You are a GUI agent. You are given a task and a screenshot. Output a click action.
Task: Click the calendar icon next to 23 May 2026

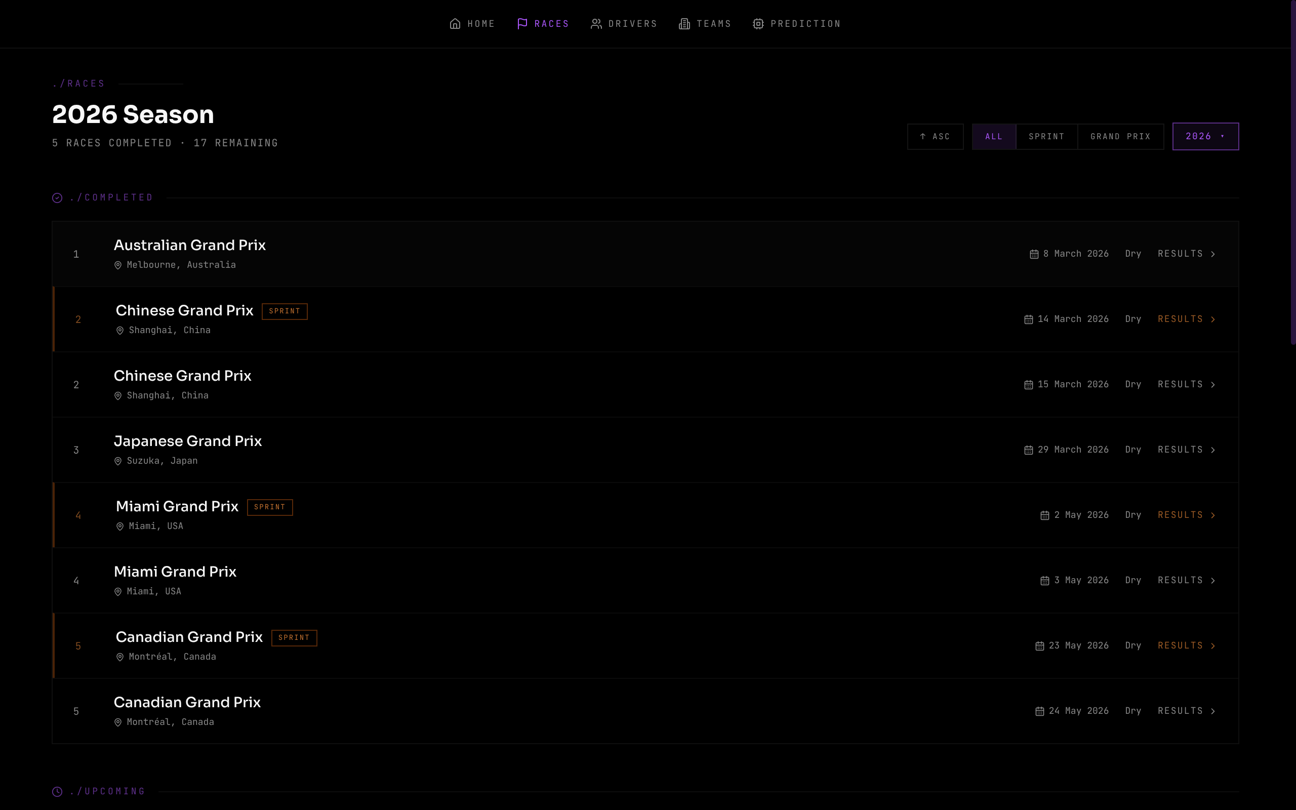(1040, 646)
